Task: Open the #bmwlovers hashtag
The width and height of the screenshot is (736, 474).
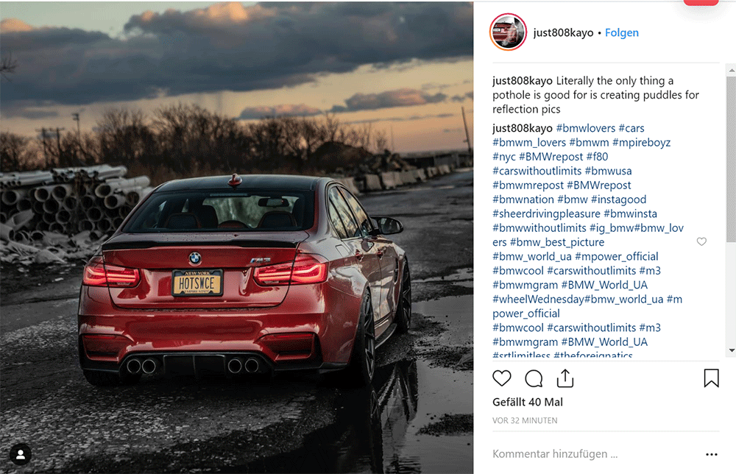Action: click(x=585, y=128)
